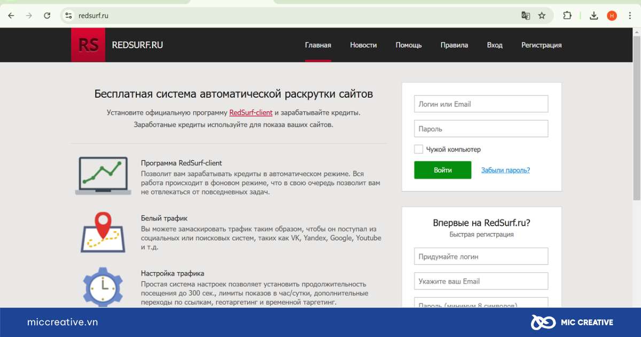Reload the page with the refresh icon

click(47, 16)
